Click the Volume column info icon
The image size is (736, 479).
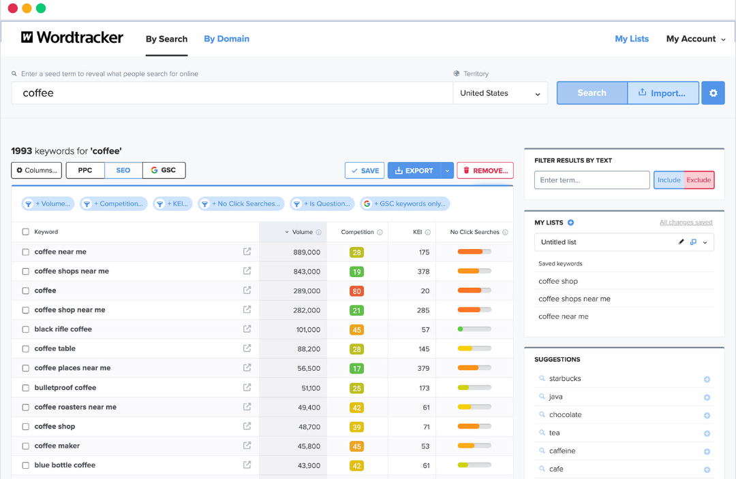tap(318, 232)
